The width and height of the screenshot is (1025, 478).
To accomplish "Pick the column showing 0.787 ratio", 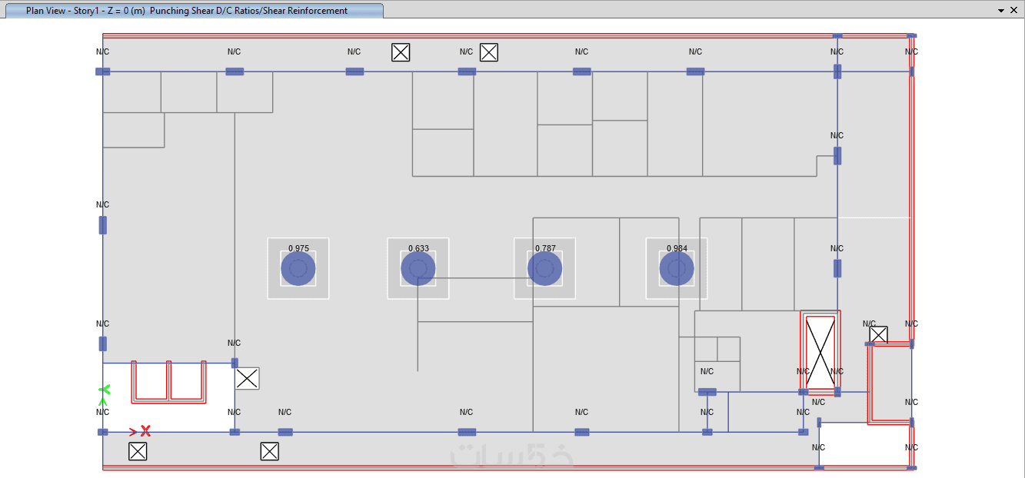I will coord(544,269).
